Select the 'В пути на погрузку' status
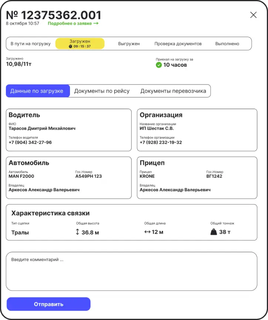This screenshot has width=268, height=320. click(30, 44)
